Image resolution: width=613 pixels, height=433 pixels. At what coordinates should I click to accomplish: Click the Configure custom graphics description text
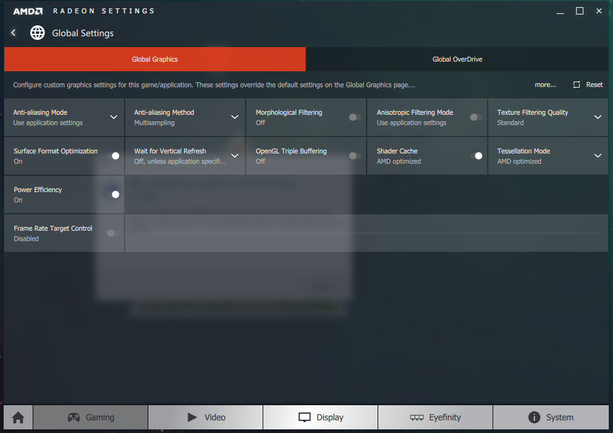click(x=214, y=85)
